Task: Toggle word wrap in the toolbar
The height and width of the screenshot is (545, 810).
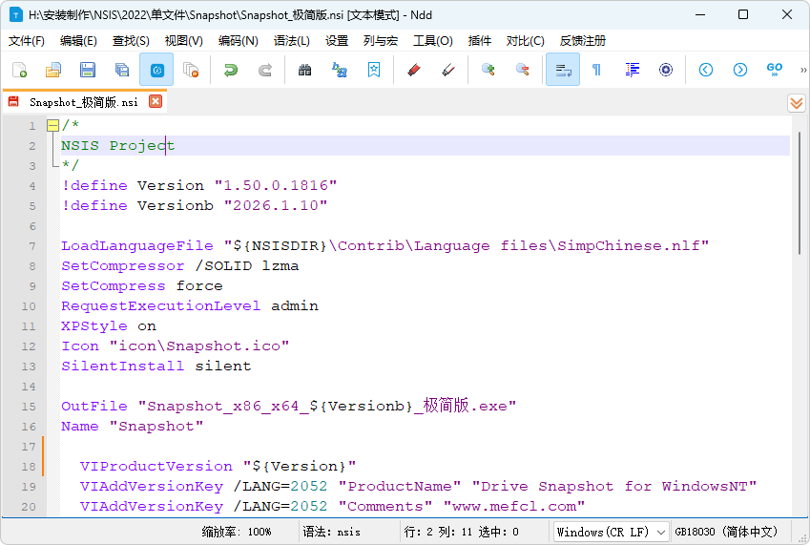Action: 563,70
